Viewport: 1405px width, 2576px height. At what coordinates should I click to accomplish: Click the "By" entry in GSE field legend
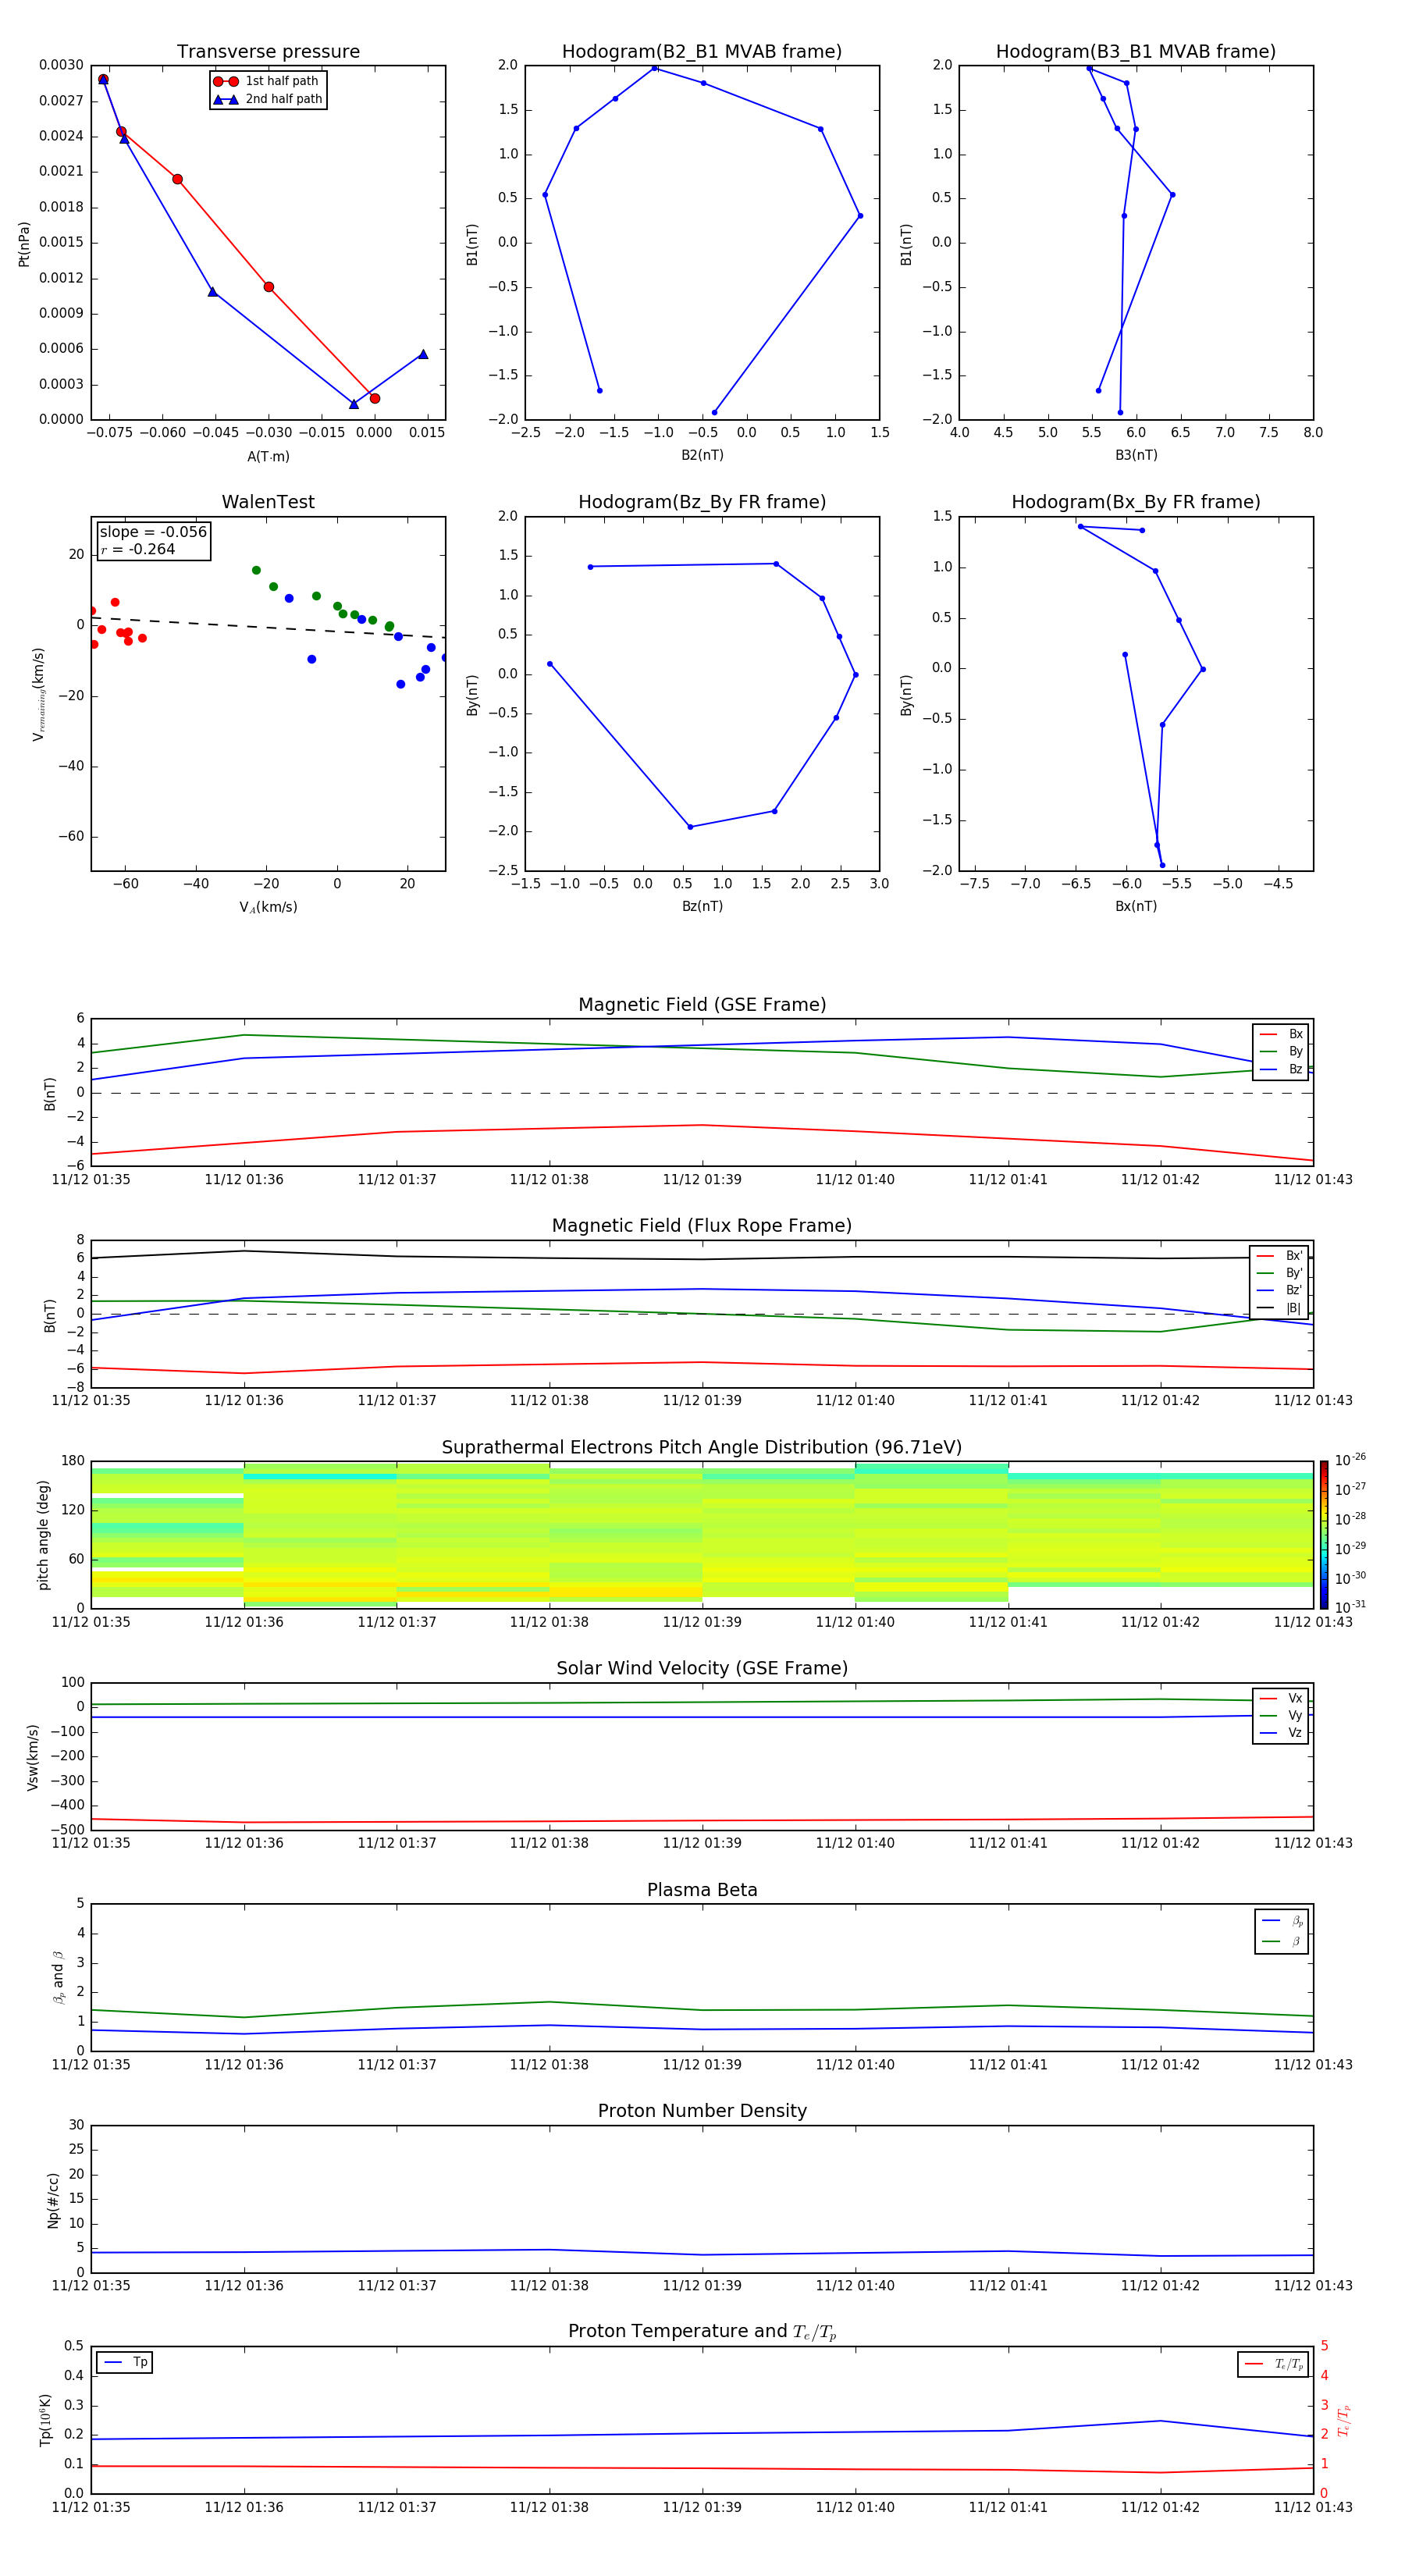point(1282,1051)
